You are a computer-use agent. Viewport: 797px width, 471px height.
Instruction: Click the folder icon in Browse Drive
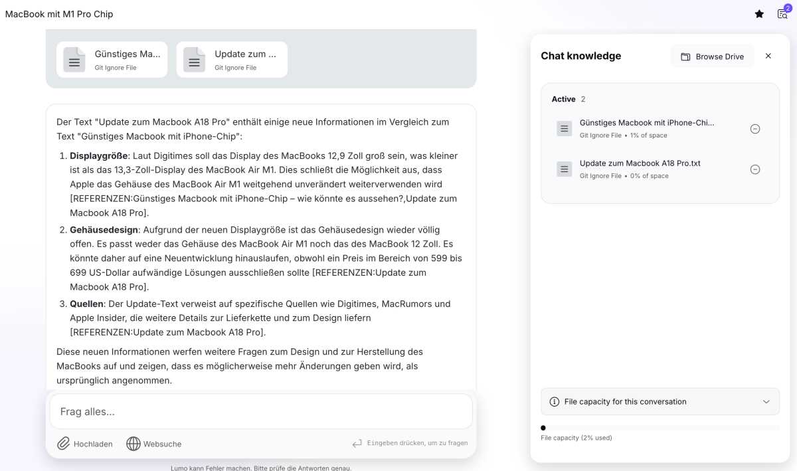pyautogui.click(x=685, y=57)
